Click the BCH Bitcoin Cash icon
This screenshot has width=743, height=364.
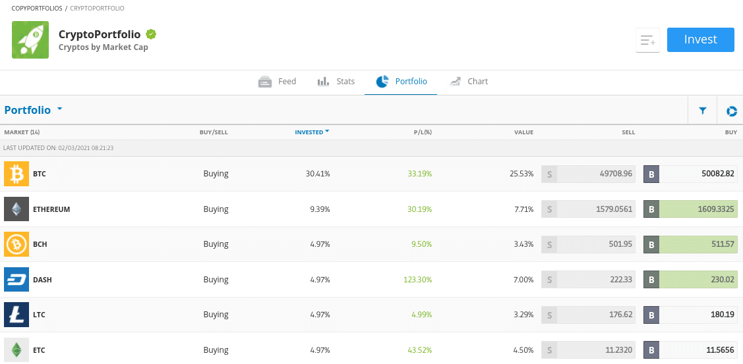[x=16, y=244]
